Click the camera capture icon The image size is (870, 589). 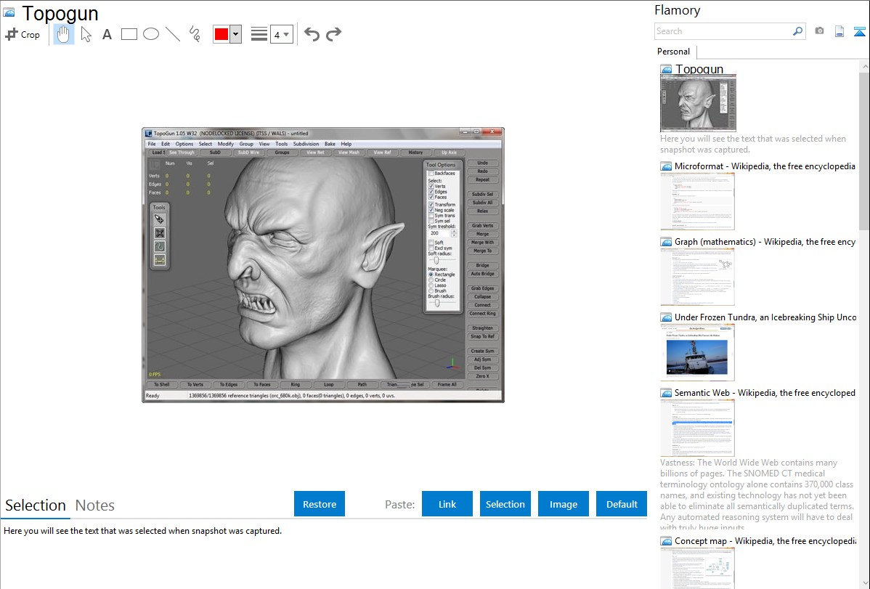819,31
